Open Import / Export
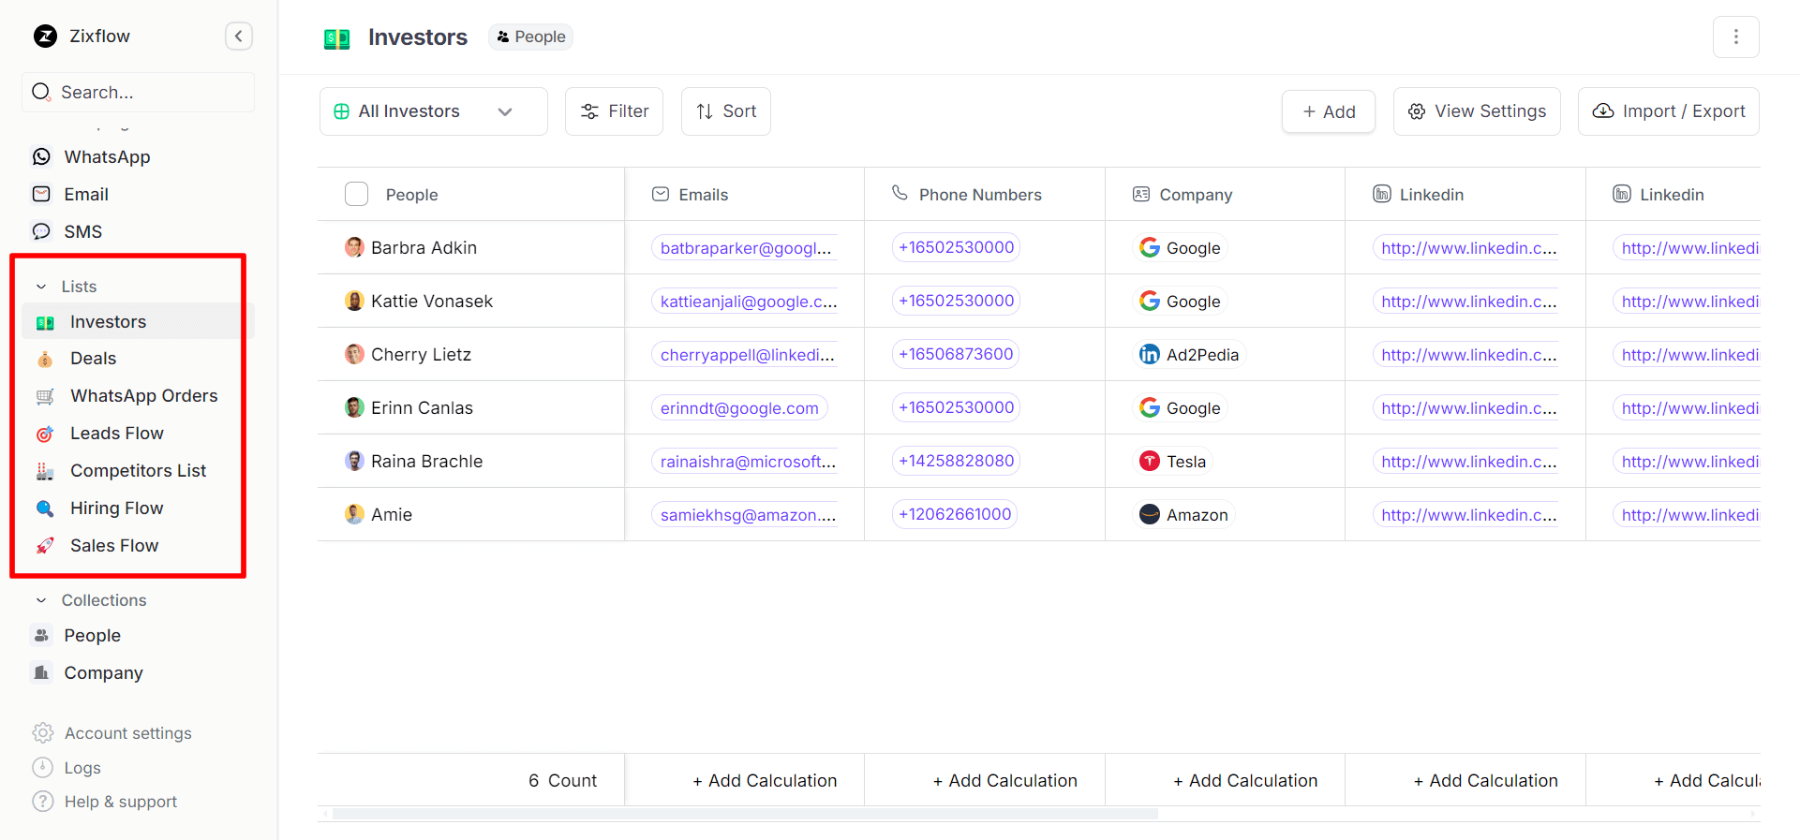Screen dimensions: 1800x840 click(1668, 111)
